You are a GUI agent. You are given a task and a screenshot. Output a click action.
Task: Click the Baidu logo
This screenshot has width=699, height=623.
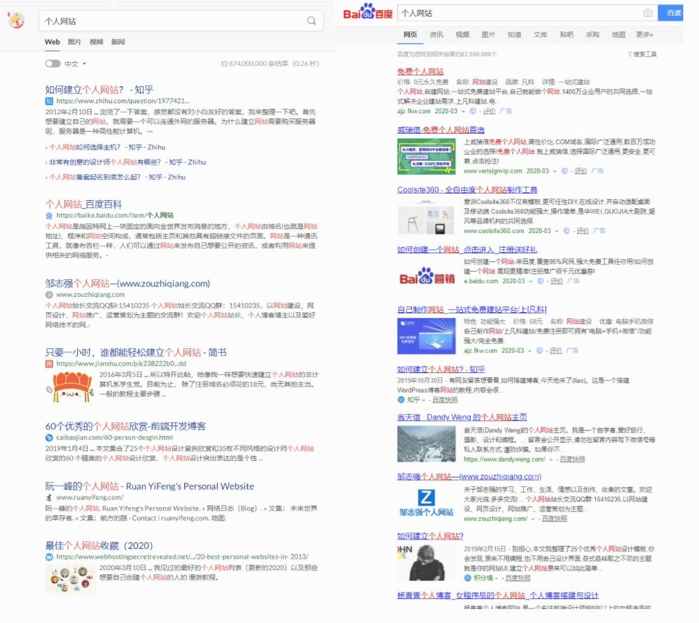[368, 13]
